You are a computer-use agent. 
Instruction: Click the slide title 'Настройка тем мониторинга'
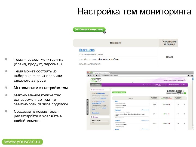tap(134, 11)
